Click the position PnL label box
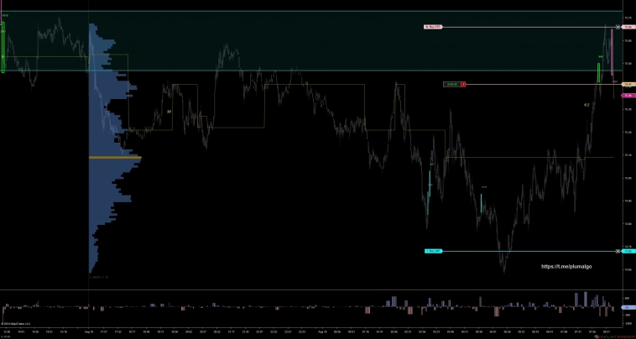This screenshot has width=636, height=339. (x=451, y=84)
